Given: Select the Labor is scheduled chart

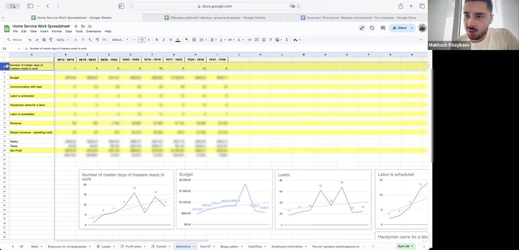Looking at the screenshot, I should [401, 199].
